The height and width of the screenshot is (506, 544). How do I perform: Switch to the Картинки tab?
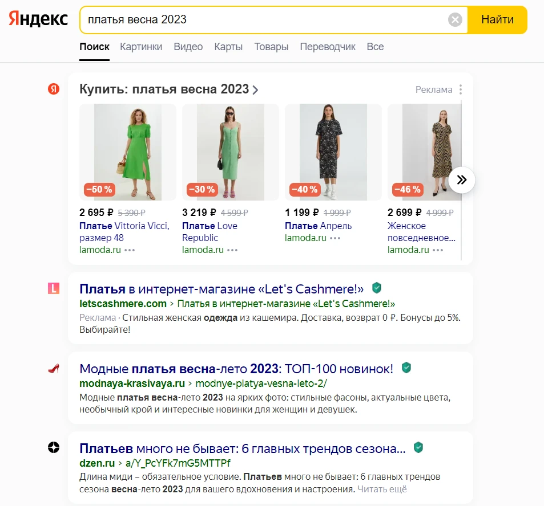coord(141,47)
